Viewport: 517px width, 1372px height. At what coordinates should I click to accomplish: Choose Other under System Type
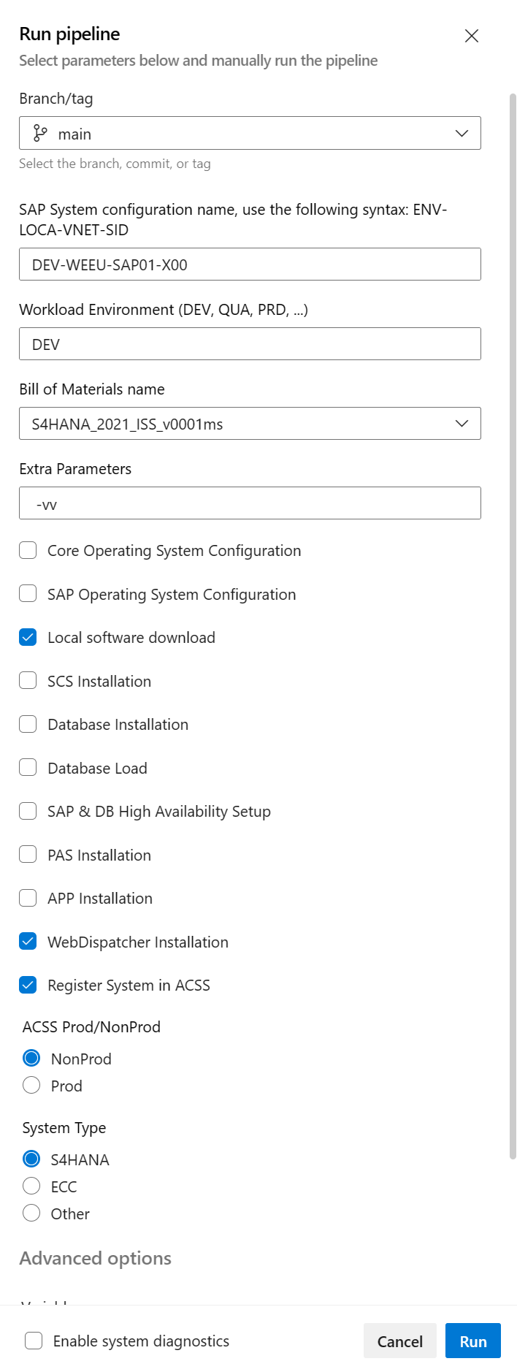coord(31,1213)
